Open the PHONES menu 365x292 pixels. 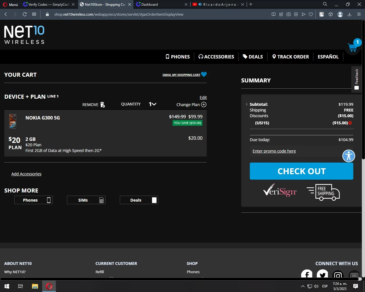point(178,57)
